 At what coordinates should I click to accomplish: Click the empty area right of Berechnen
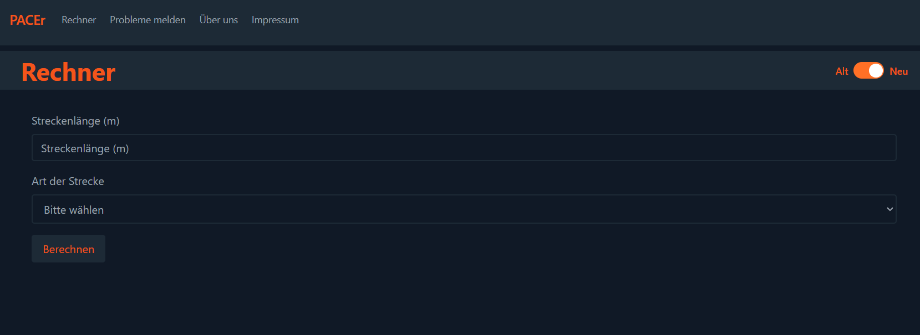[x=499, y=249]
